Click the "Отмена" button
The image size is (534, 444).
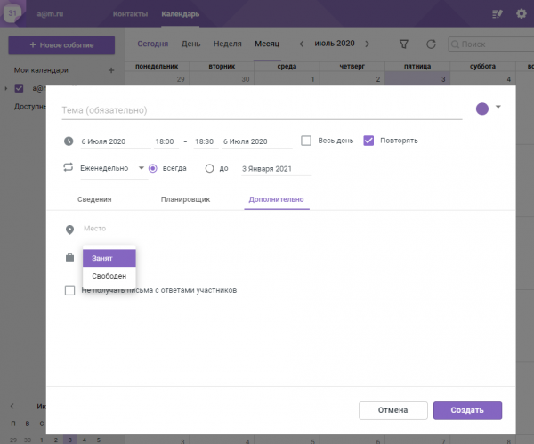tap(392, 410)
